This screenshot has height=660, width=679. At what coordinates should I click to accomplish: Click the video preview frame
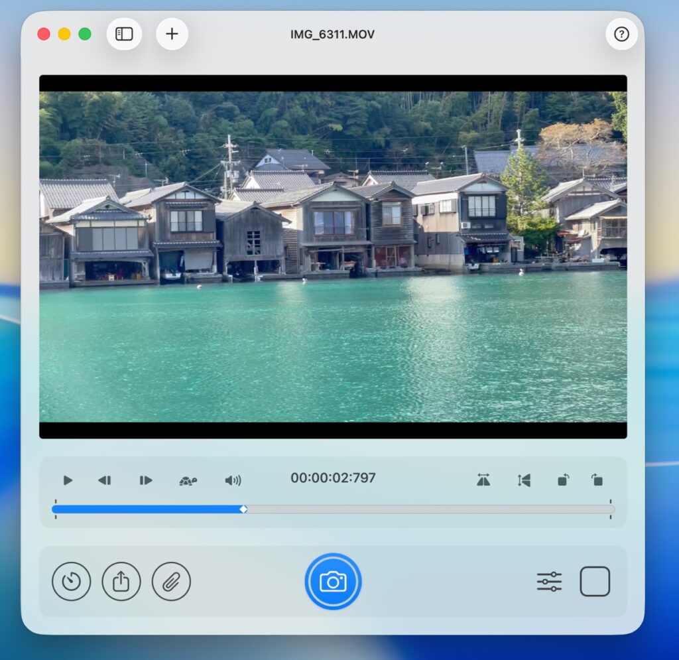coord(333,257)
